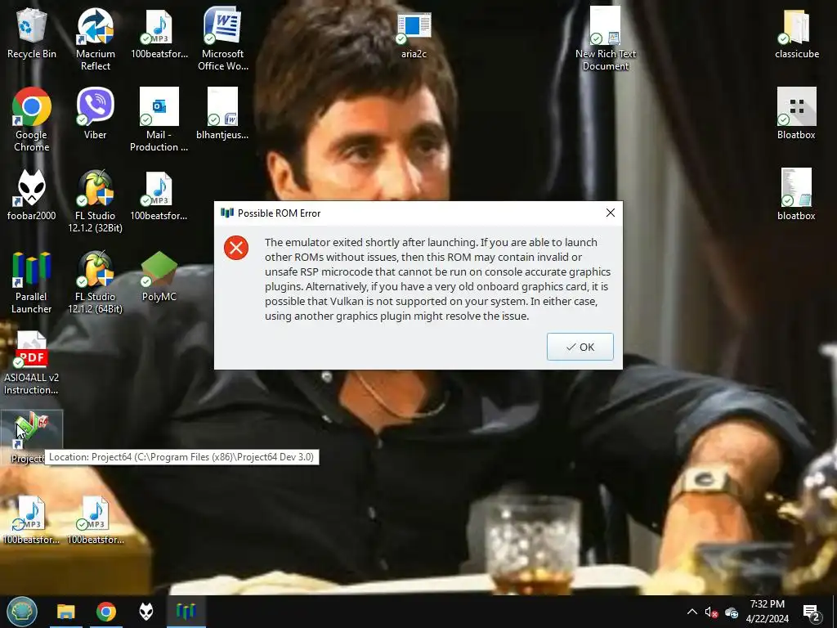The height and width of the screenshot is (628, 837).
Task: Select the foobar2000 desktop shortcut
Action: point(32,195)
